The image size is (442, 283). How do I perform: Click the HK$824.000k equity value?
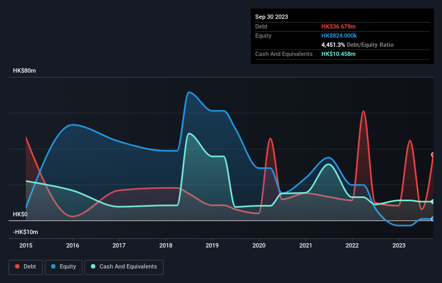coord(339,36)
